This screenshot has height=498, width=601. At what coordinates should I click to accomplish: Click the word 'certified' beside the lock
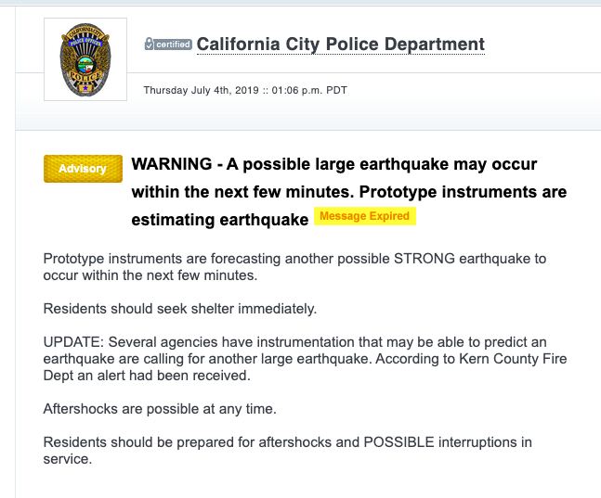coord(173,45)
